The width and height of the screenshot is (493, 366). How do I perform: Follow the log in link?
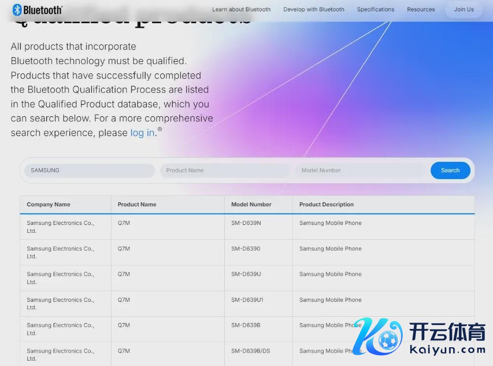(x=142, y=133)
